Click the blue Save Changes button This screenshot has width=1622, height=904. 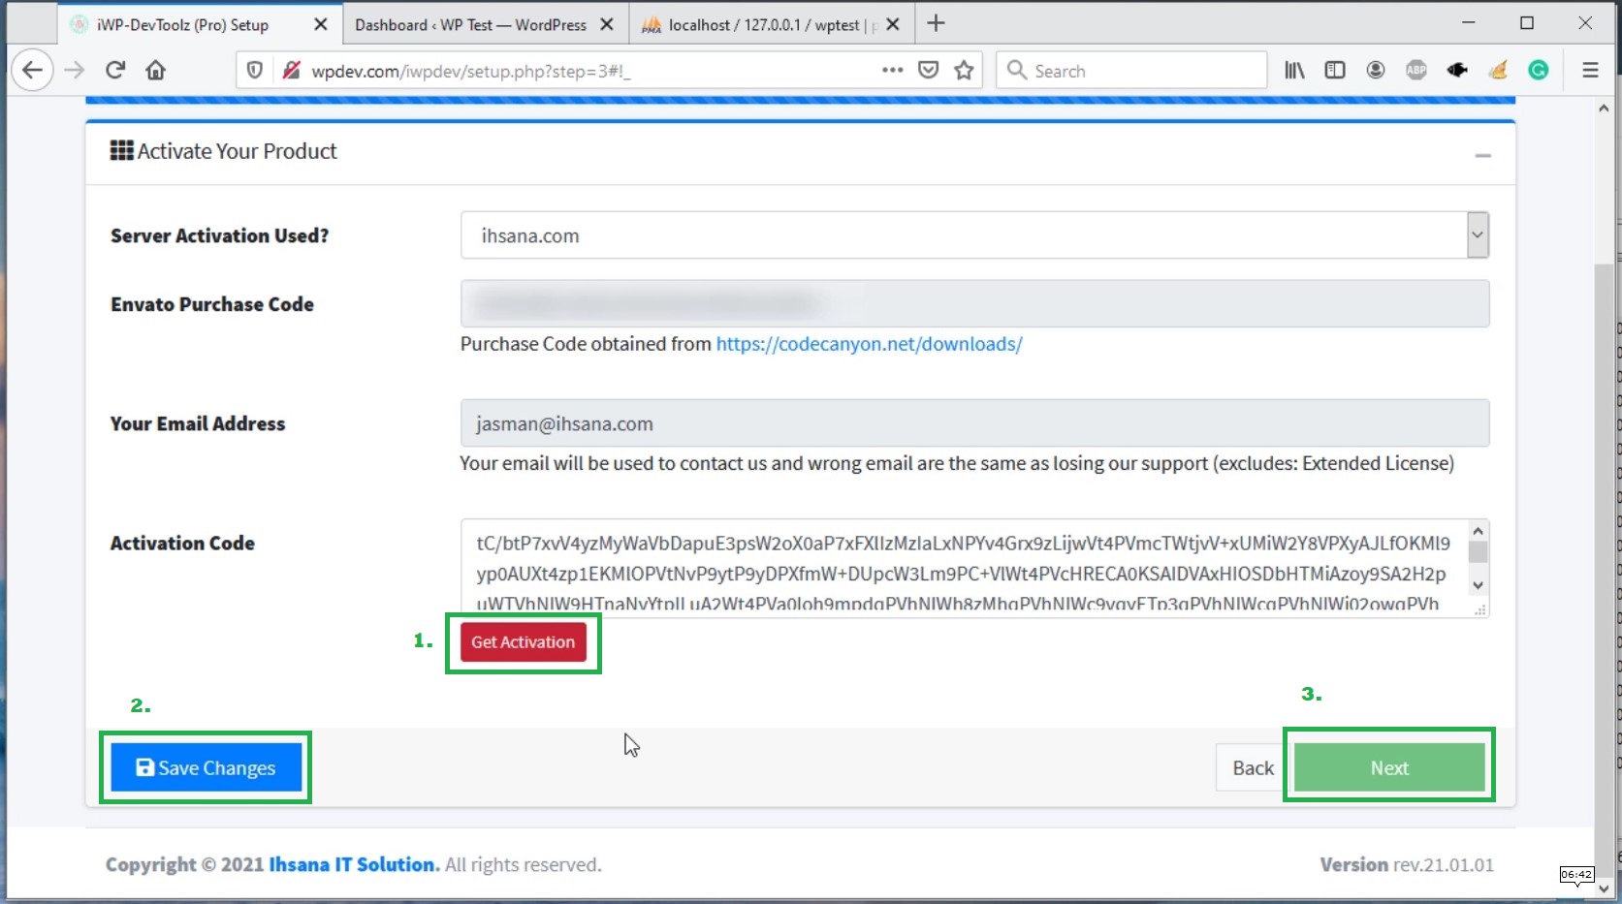click(x=206, y=767)
